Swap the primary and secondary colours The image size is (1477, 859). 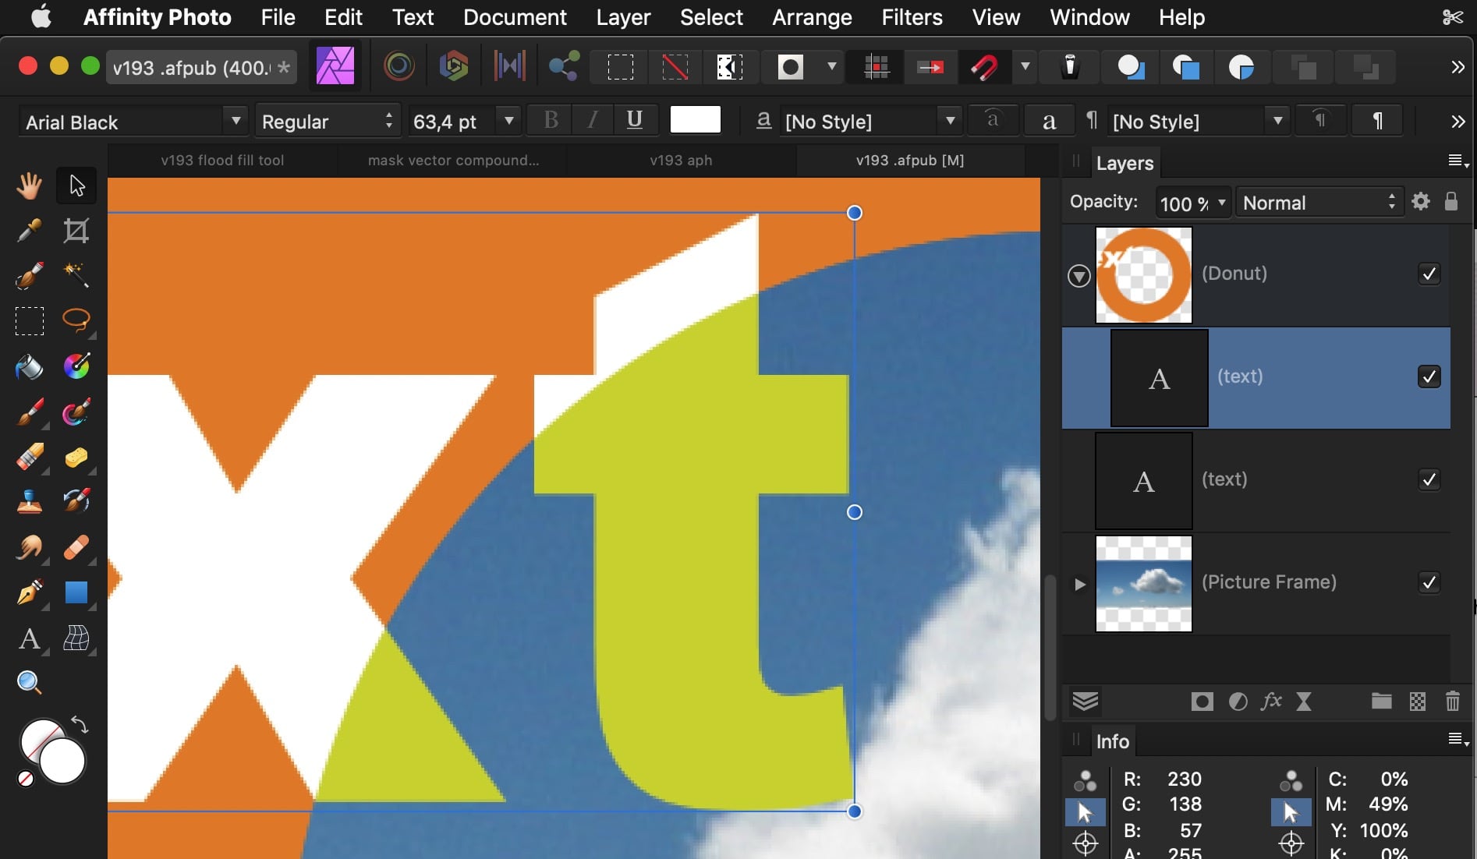pos(80,724)
